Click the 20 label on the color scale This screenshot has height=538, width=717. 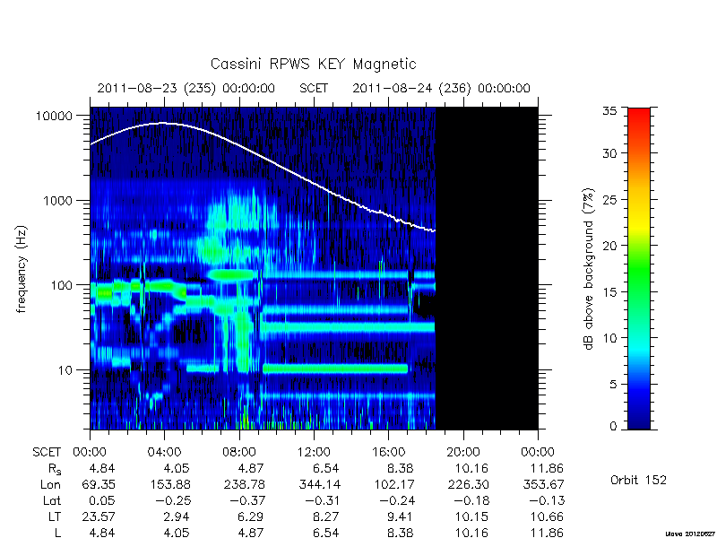(x=609, y=246)
